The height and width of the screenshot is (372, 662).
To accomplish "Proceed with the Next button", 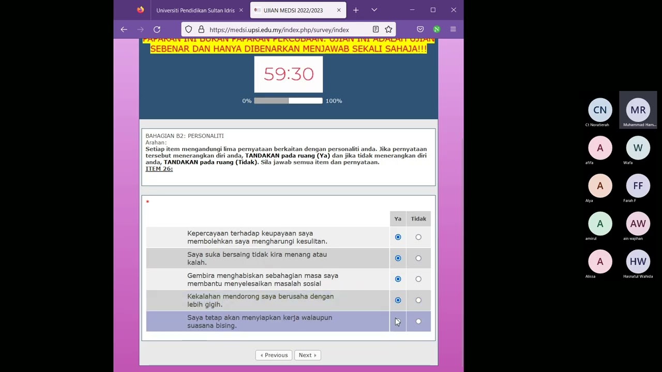I will (x=307, y=355).
